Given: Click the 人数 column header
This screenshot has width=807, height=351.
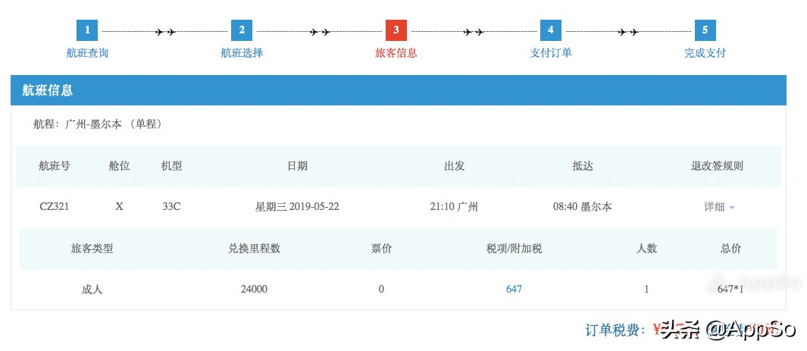Looking at the screenshot, I should pos(646,249).
